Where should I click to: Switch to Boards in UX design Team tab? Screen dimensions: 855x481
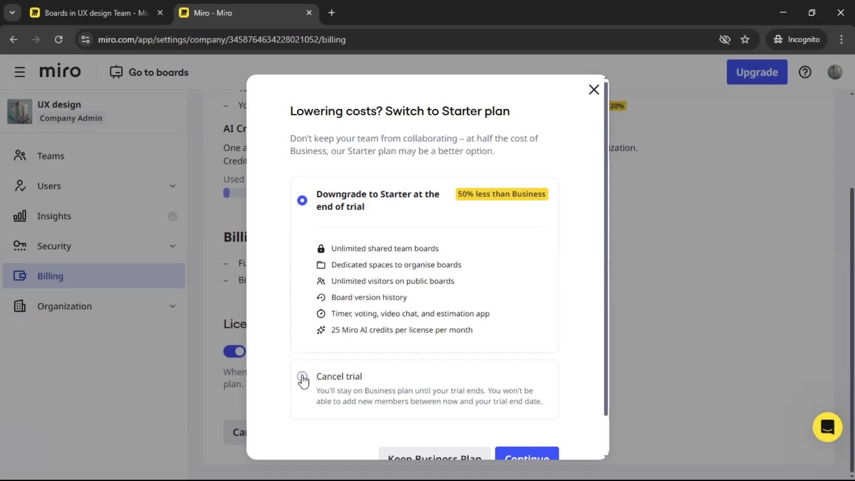[x=96, y=13]
